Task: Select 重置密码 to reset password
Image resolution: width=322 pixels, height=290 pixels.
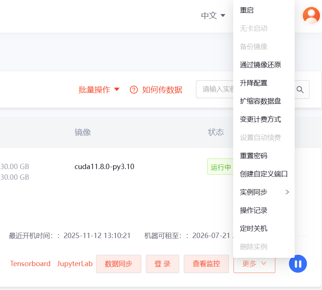Action: point(254,155)
